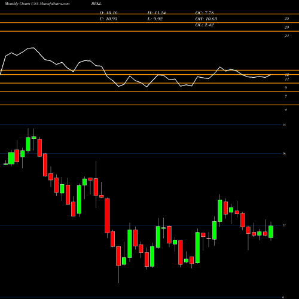
Task: Select the 'O: 10.16' open value
Action: click(x=108, y=13)
